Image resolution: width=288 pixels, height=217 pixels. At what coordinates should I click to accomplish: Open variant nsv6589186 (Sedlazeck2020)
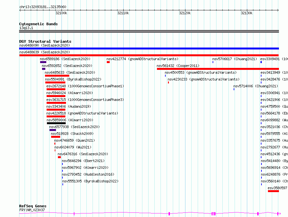65,59
